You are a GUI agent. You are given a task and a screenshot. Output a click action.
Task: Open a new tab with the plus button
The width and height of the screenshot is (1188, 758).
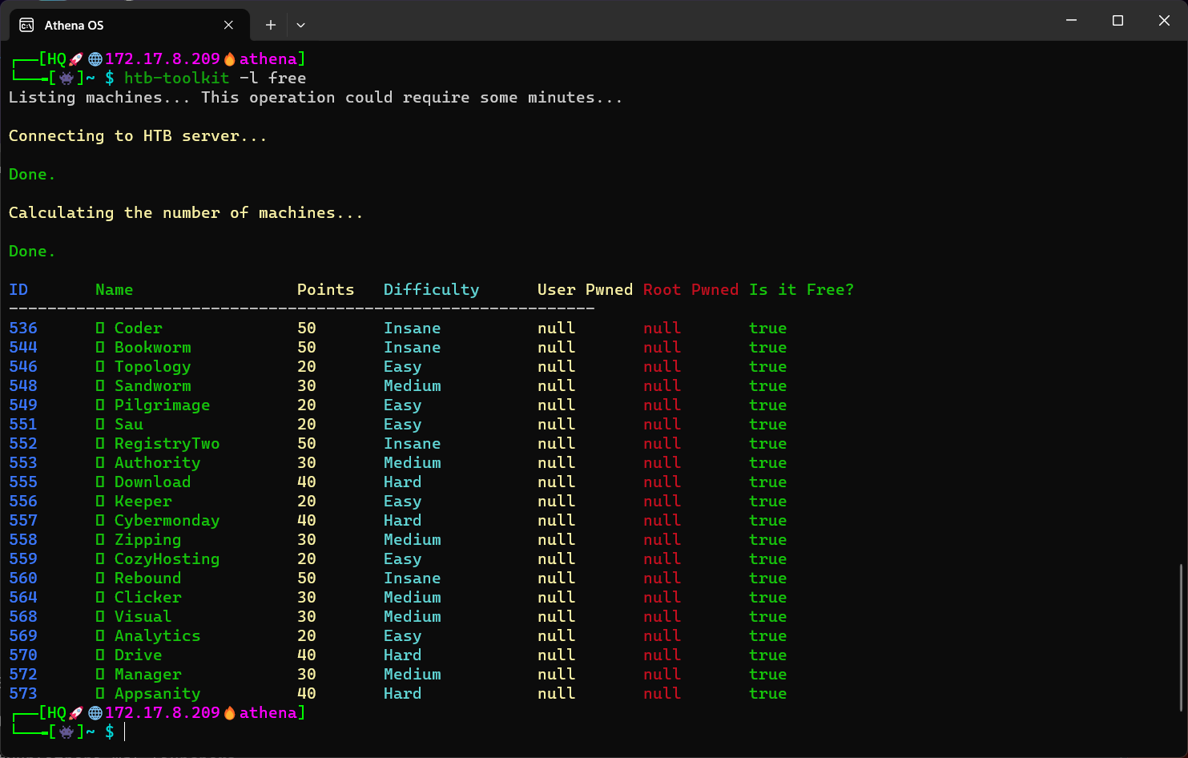pyautogui.click(x=270, y=25)
